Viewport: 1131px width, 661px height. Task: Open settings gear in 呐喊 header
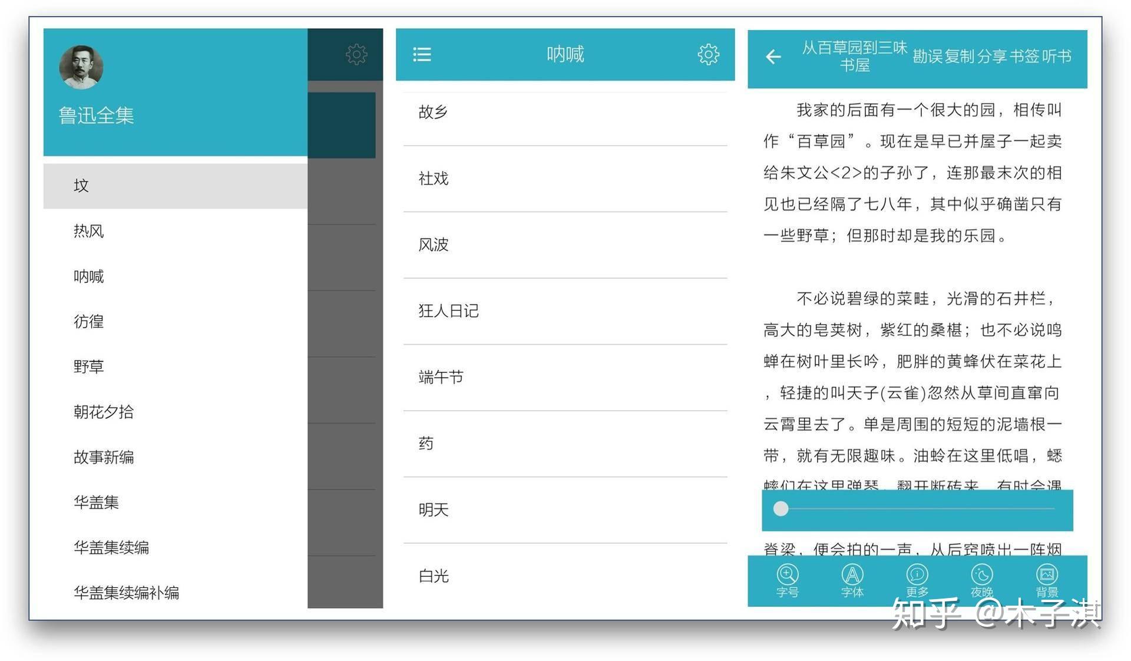(708, 55)
